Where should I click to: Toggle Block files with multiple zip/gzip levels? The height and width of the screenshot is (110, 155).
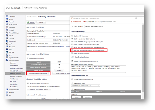click(72, 50)
